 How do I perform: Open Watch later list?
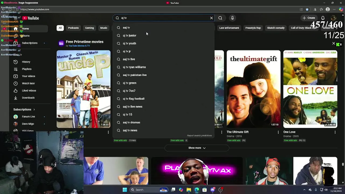28,84
